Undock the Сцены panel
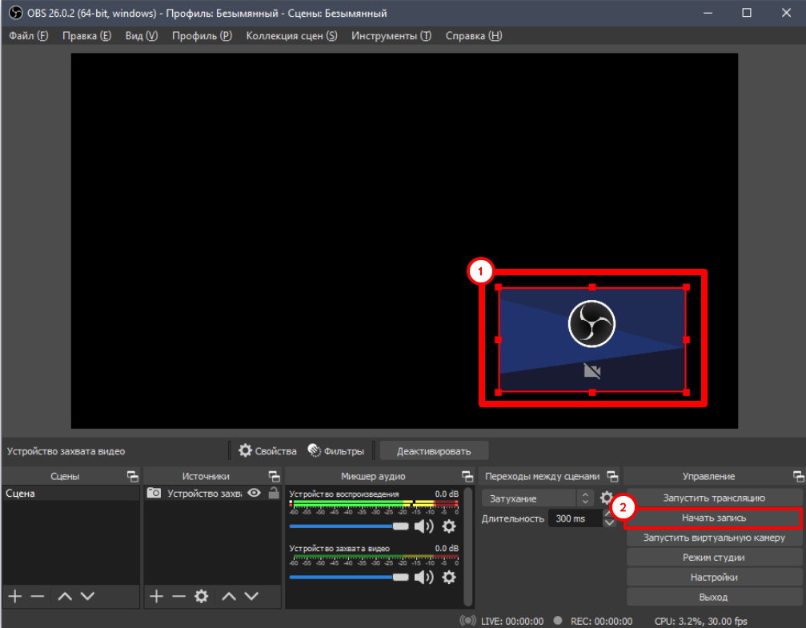The height and width of the screenshot is (628, 806). 133,476
